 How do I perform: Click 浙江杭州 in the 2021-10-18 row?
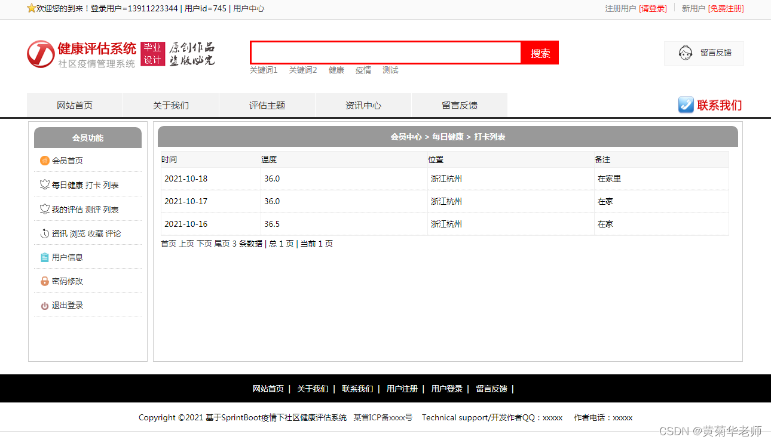pos(446,179)
